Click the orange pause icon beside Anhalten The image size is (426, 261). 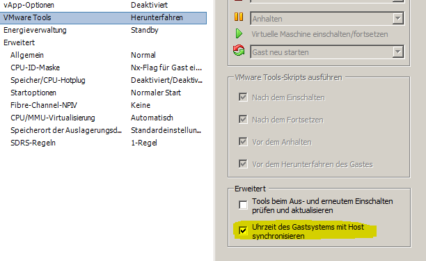click(x=239, y=17)
